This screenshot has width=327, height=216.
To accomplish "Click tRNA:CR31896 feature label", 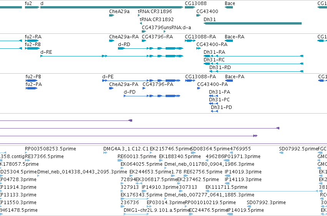I will pyautogui.click(x=155, y=12).
